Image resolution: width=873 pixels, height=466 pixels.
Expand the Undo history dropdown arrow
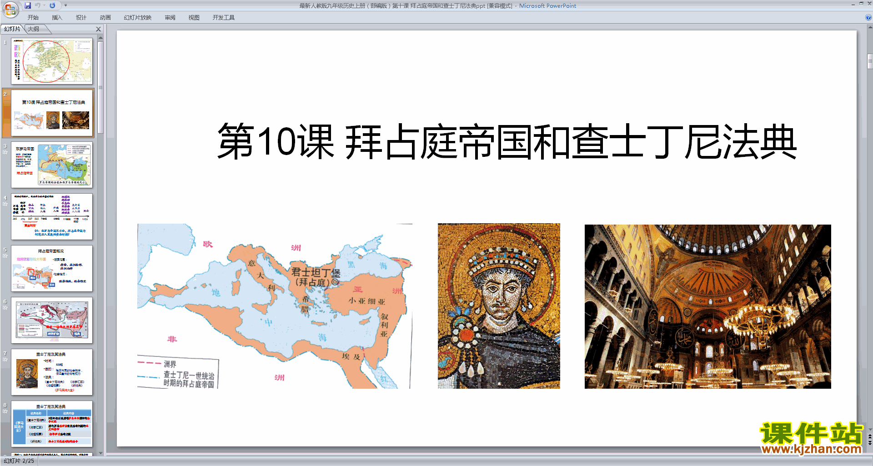(x=44, y=5)
